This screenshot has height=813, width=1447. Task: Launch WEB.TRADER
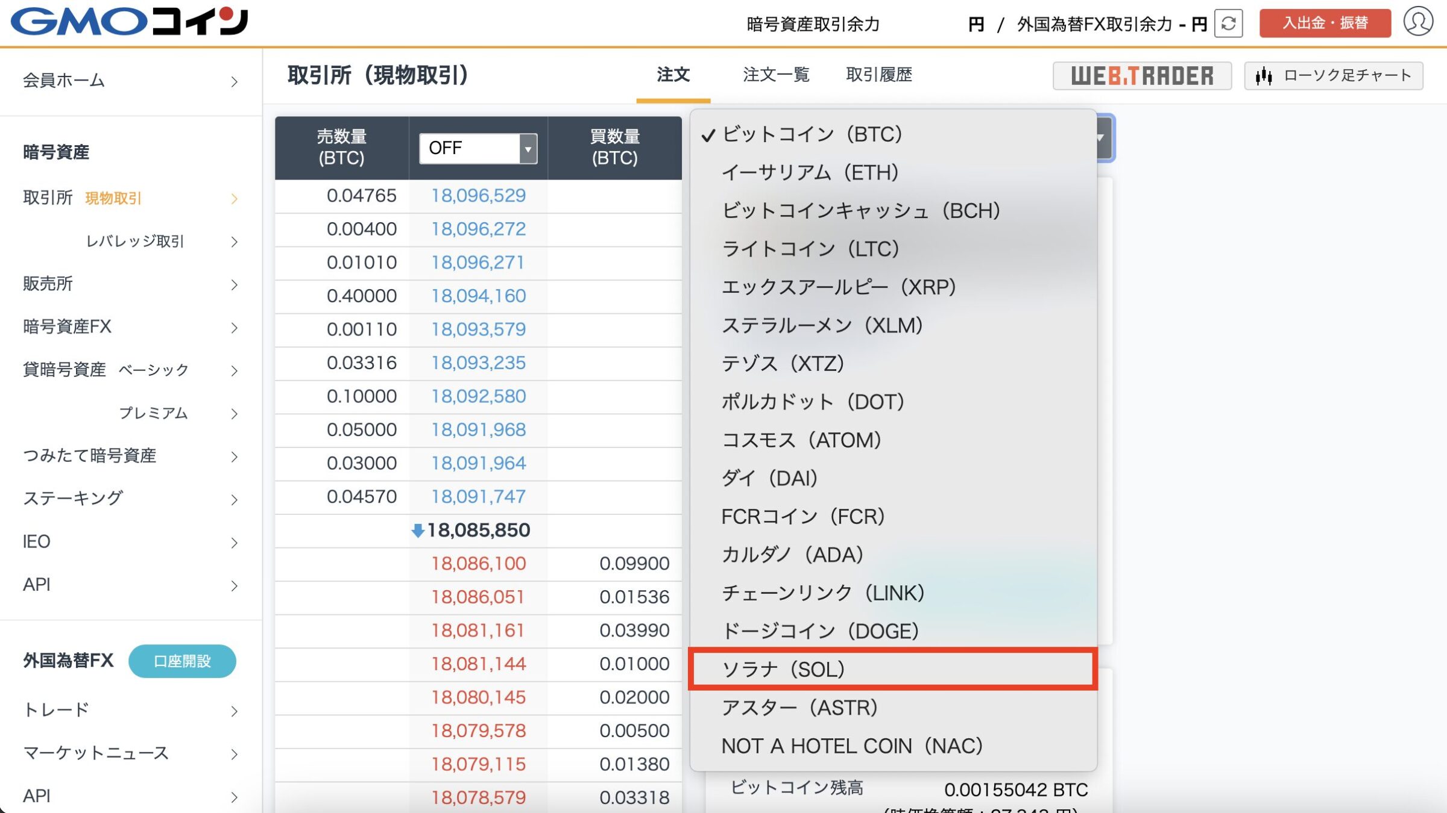pos(1141,76)
